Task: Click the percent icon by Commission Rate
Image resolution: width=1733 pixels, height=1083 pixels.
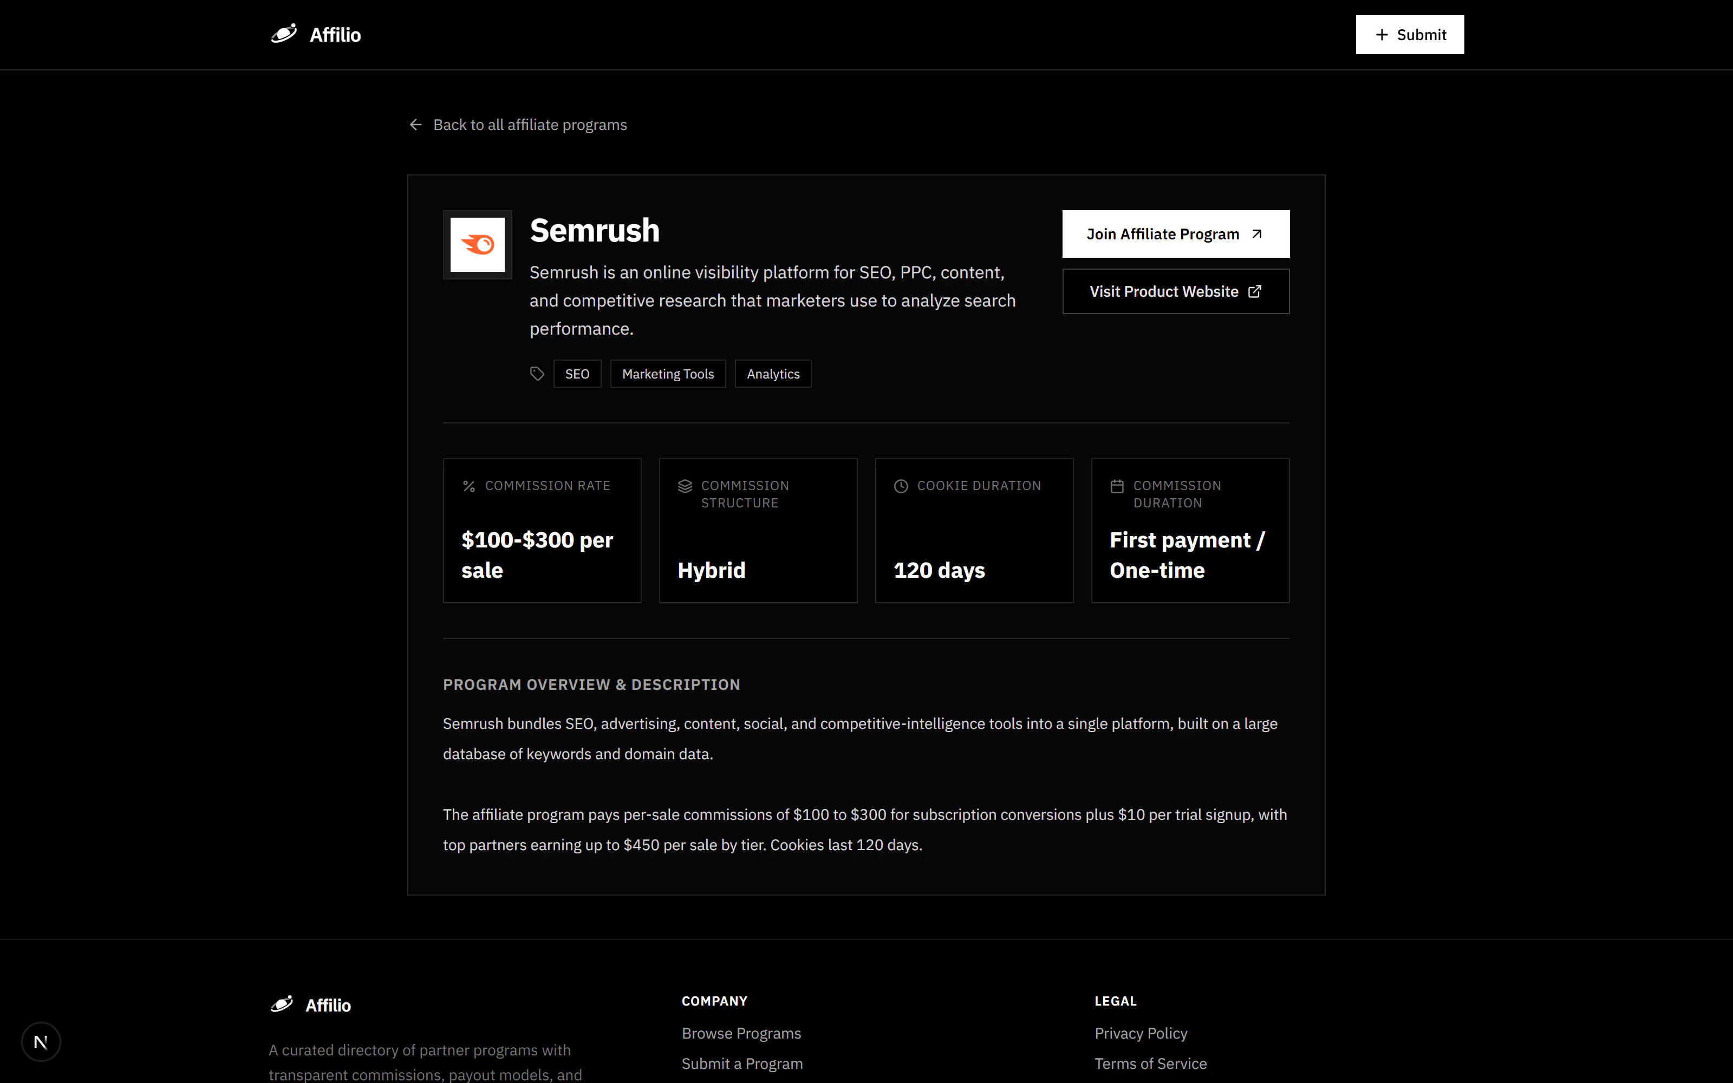Action: (469, 486)
